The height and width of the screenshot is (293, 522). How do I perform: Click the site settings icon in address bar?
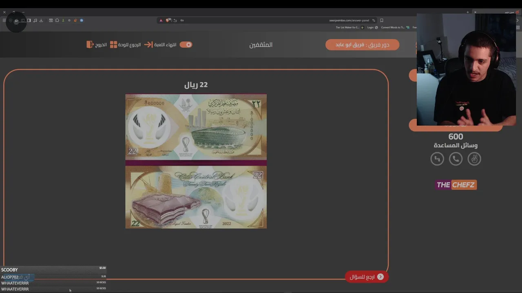pos(374,20)
